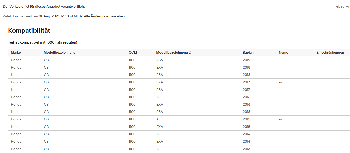Viewport: 350px width, 153px height.
Task: Click the 'Einschränkungen' column header
Action: pyautogui.click(x=330, y=53)
